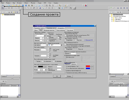This screenshot has height=100, width=129.
Task: Select the Укр language radio button
Action: click(58, 37)
